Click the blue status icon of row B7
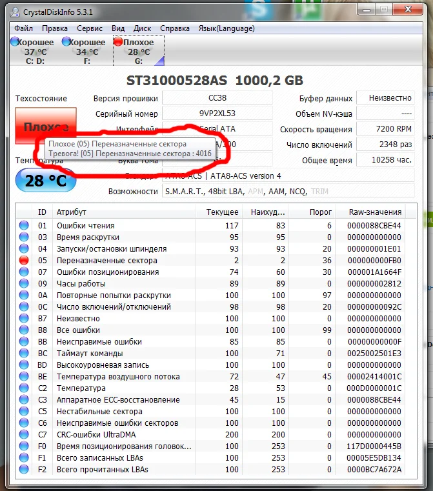Viewport: 433px width, 491px height. [24, 318]
